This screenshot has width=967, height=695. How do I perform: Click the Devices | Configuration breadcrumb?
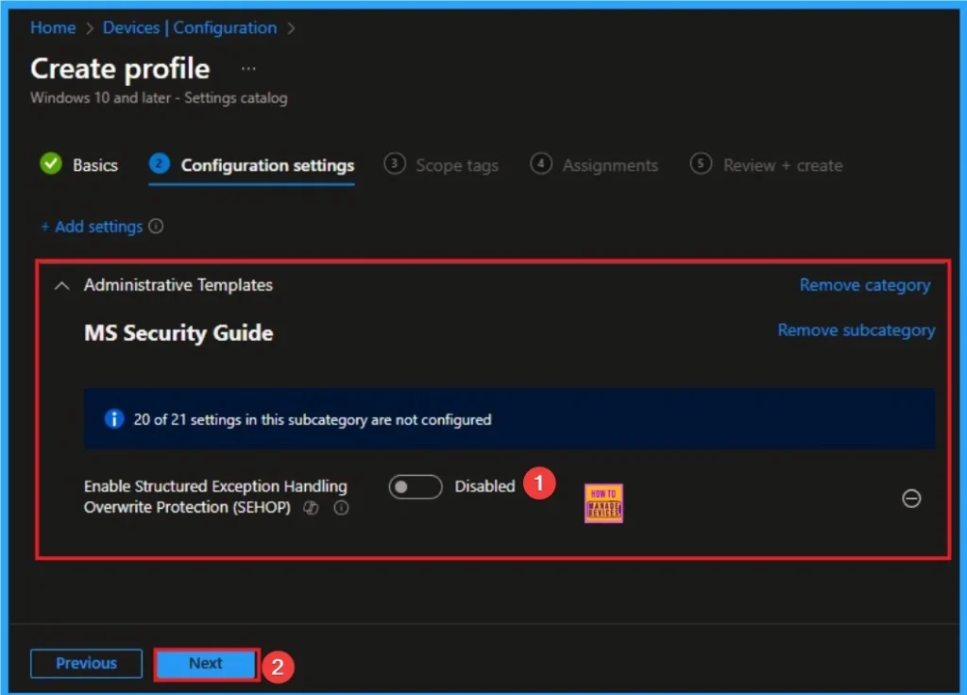(189, 27)
